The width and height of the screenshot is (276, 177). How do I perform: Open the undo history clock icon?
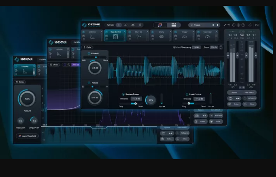(234, 25)
